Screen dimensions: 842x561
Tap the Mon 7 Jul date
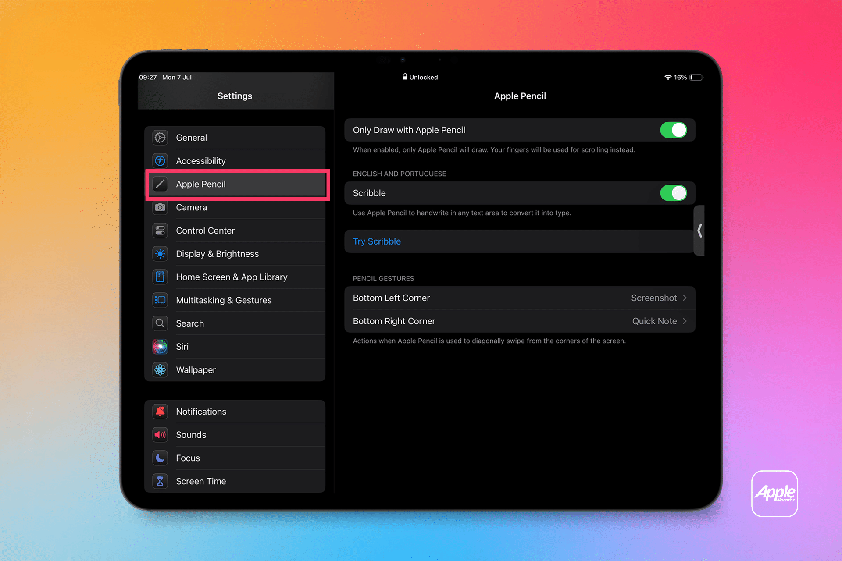point(177,77)
